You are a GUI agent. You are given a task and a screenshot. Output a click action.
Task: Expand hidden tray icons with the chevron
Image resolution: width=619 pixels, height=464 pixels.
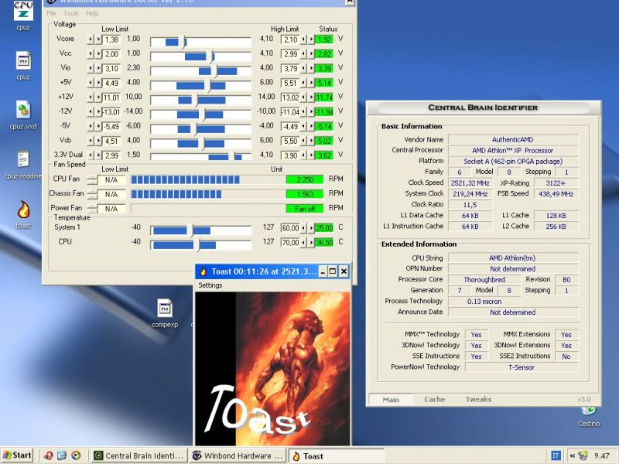(572, 455)
